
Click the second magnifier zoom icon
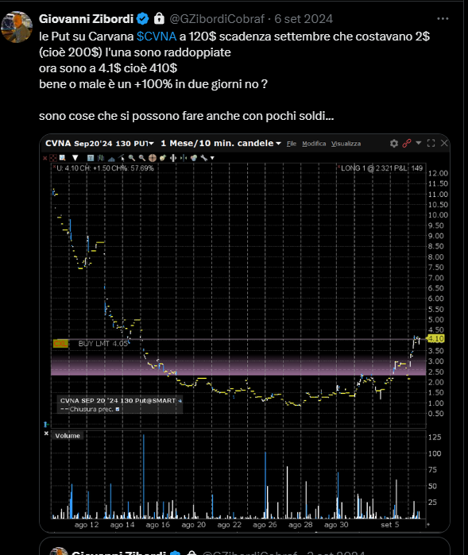coord(142,158)
